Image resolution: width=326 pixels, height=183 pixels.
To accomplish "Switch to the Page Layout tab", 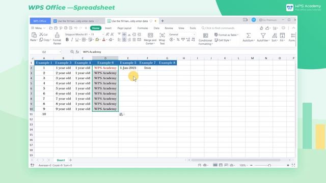I will coord(124,28).
